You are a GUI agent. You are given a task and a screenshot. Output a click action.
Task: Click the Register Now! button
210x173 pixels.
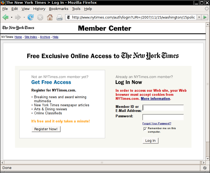click(46, 129)
